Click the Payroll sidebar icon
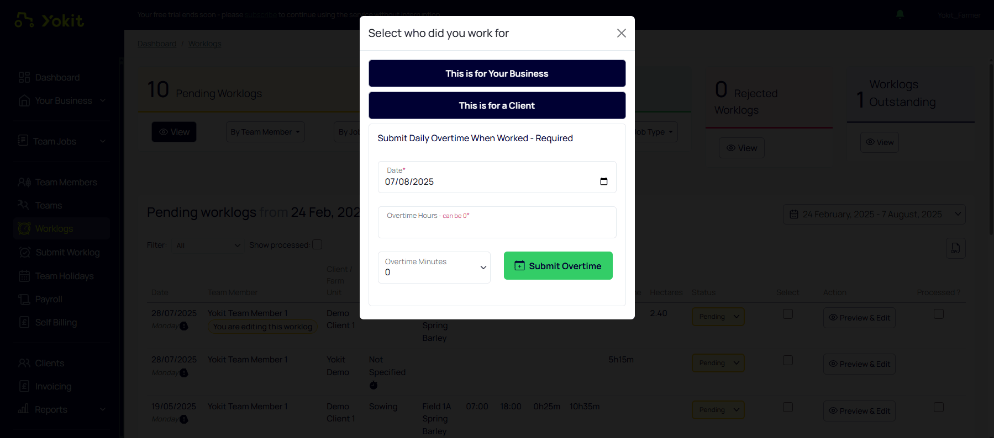 (24, 299)
